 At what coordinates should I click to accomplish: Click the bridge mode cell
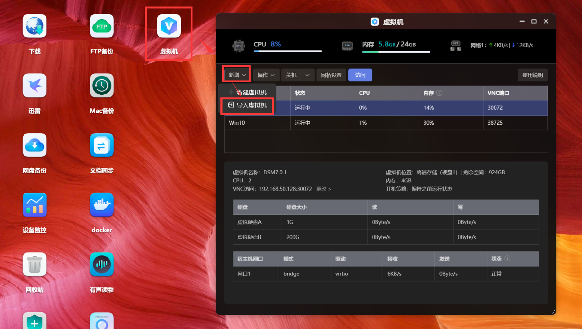(305, 274)
